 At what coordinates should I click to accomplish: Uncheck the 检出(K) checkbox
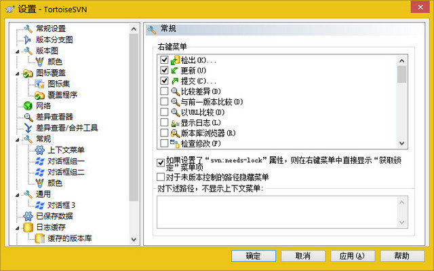164,60
